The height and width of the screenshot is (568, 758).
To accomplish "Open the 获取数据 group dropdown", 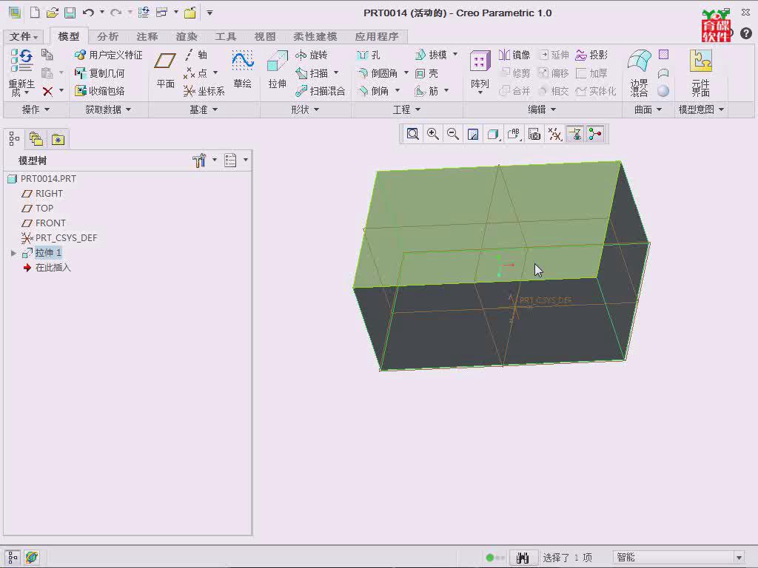I will (x=108, y=109).
